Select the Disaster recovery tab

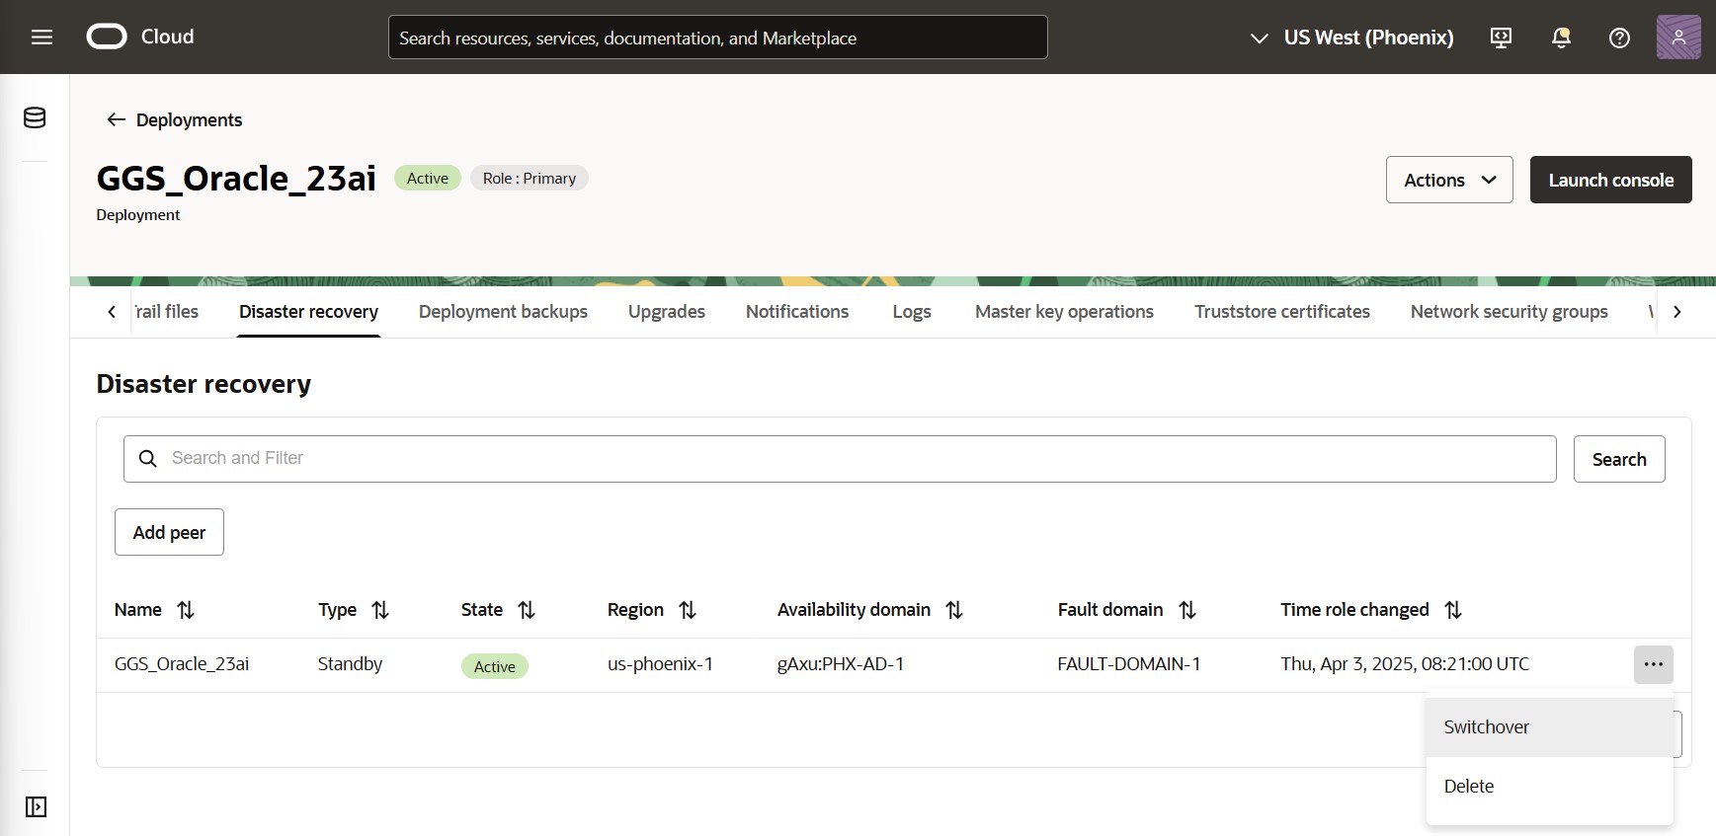coord(308,312)
